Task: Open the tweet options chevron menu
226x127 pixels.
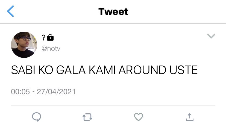Action: [x=211, y=36]
